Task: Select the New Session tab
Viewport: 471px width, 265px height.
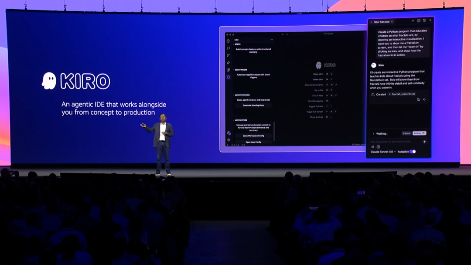Action: pos(381,22)
